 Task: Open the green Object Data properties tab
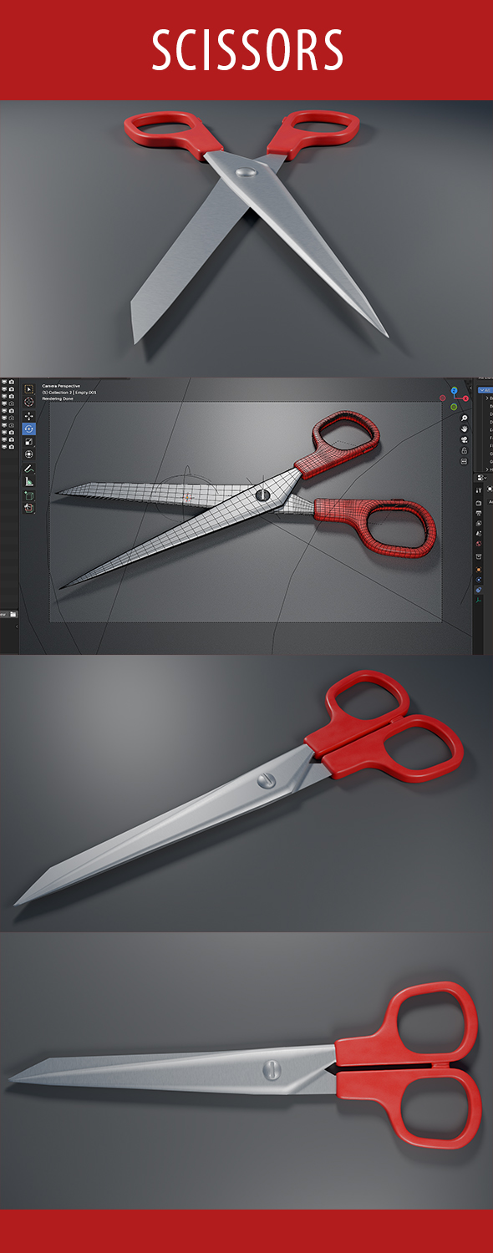click(x=479, y=601)
